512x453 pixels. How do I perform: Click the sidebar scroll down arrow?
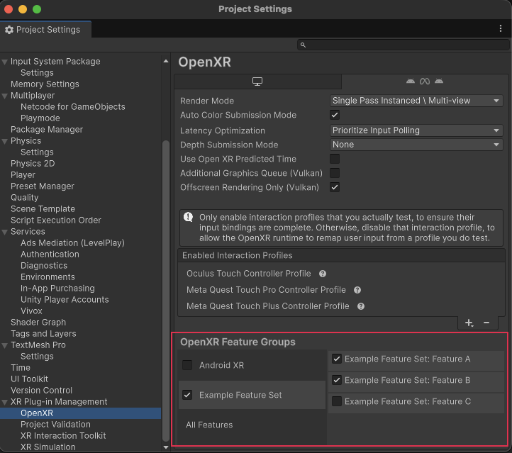click(x=166, y=447)
